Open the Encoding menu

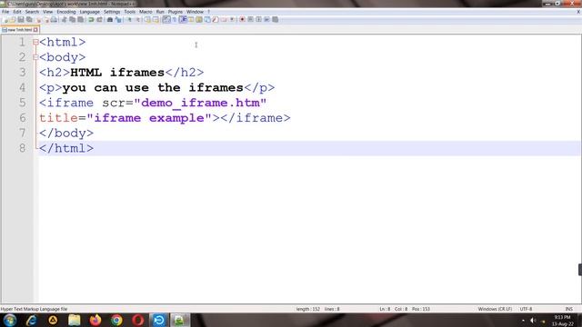point(66,12)
